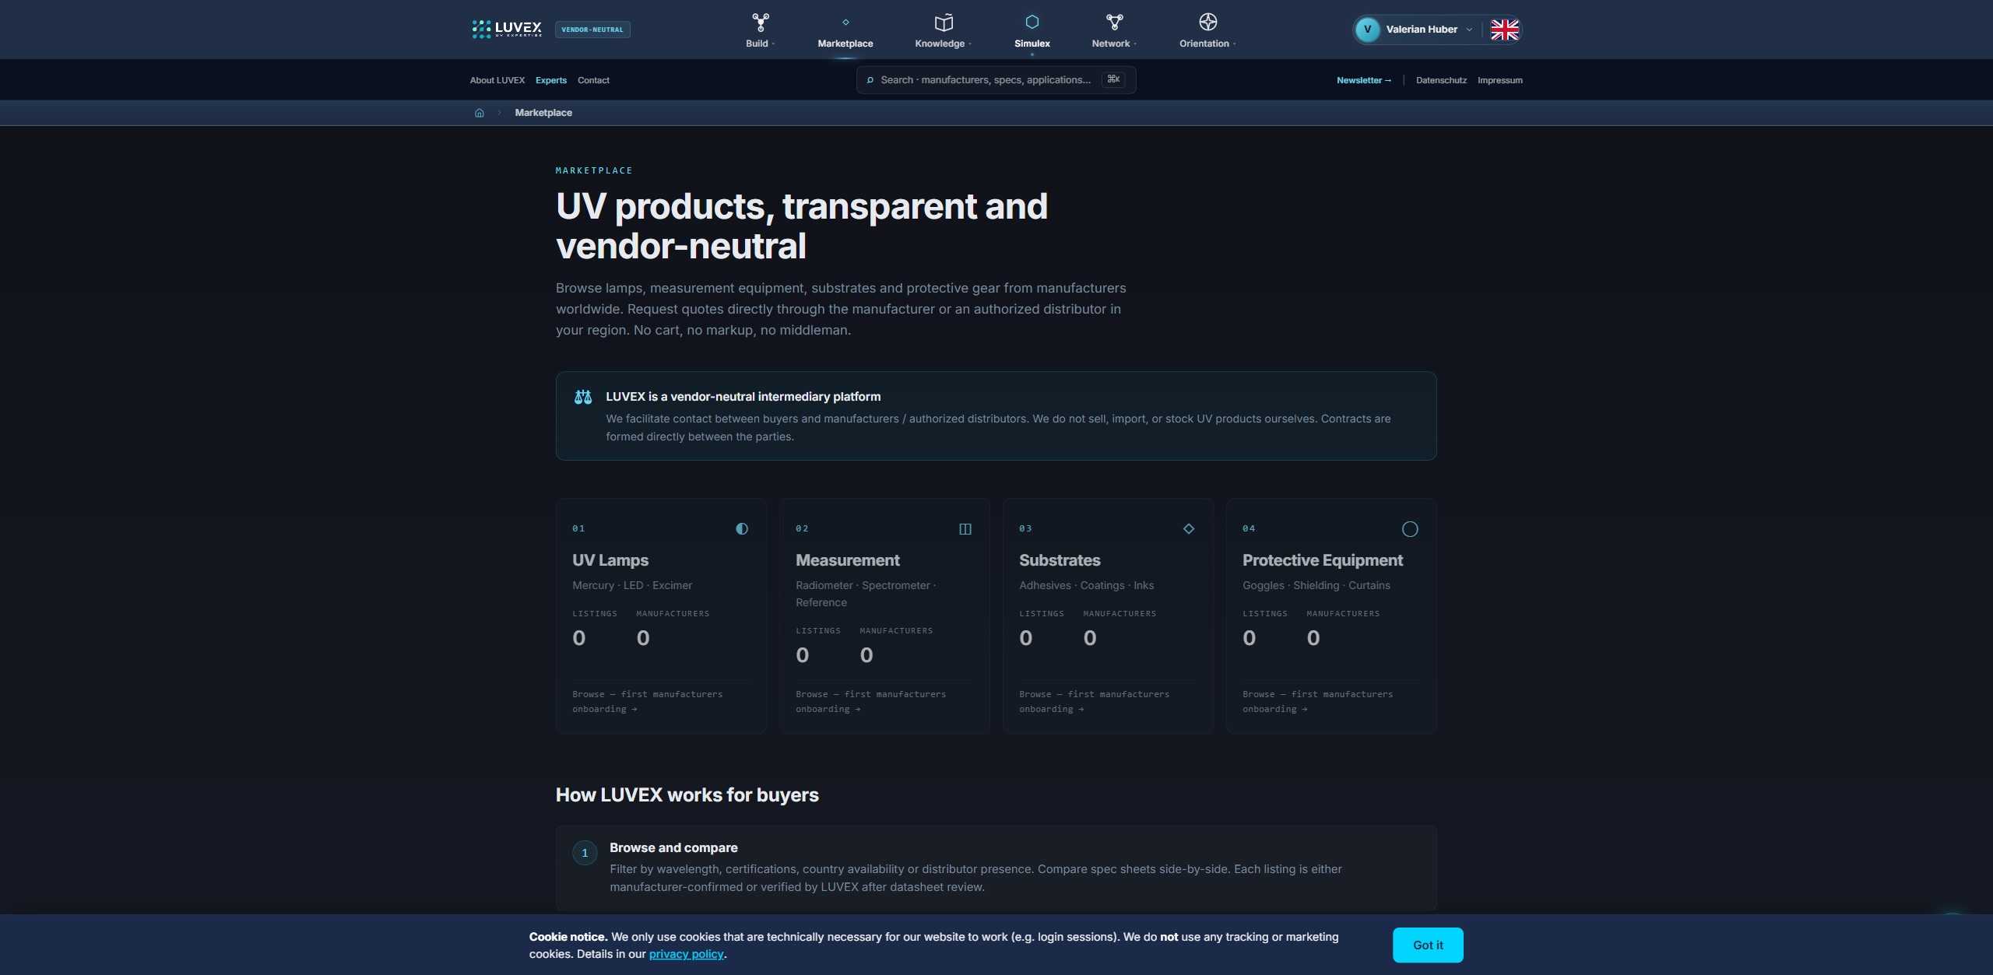Click the Measurement columns icon
The width and height of the screenshot is (1993, 975).
(x=965, y=529)
